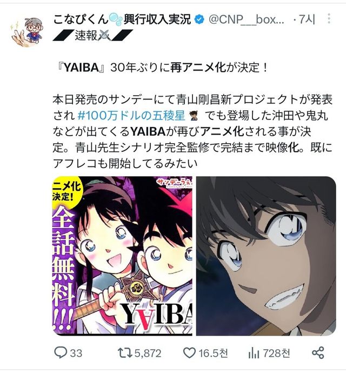
Task: Click the 16.5천 likes count
Action: click(x=213, y=353)
